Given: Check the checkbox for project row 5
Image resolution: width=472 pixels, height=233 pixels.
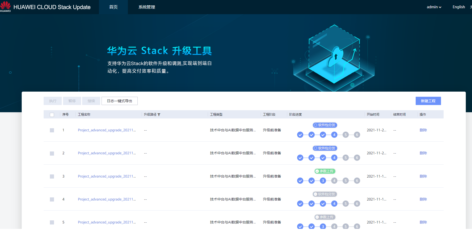Looking at the screenshot, I should pyautogui.click(x=52, y=222).
